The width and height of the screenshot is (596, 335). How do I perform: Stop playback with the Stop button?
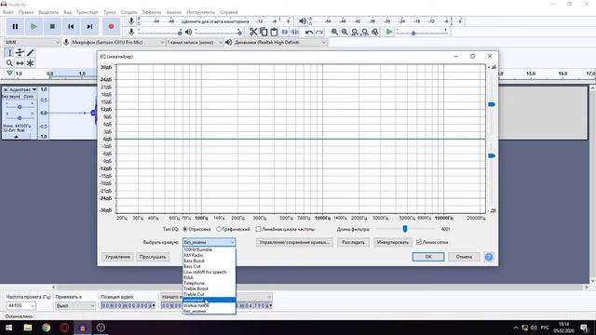tap(52, 27)
